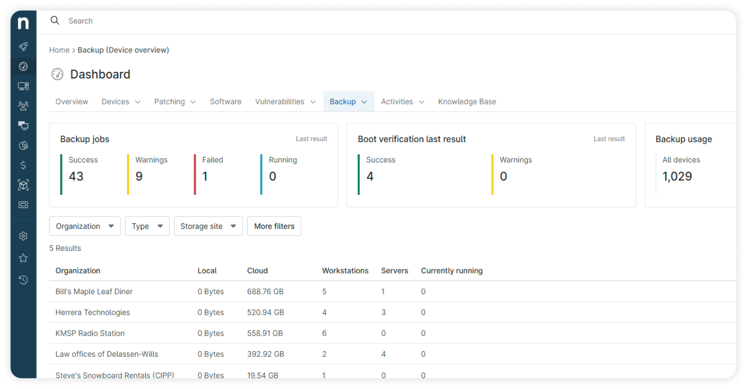Click the magnifying glass search icon

pyautogui.click(x=55, y=20)
